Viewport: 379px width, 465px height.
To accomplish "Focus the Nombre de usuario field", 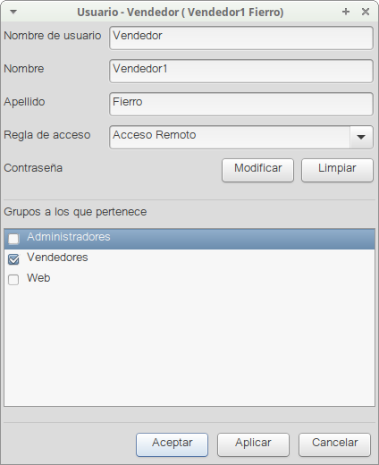I will click(x=241, y=38).
